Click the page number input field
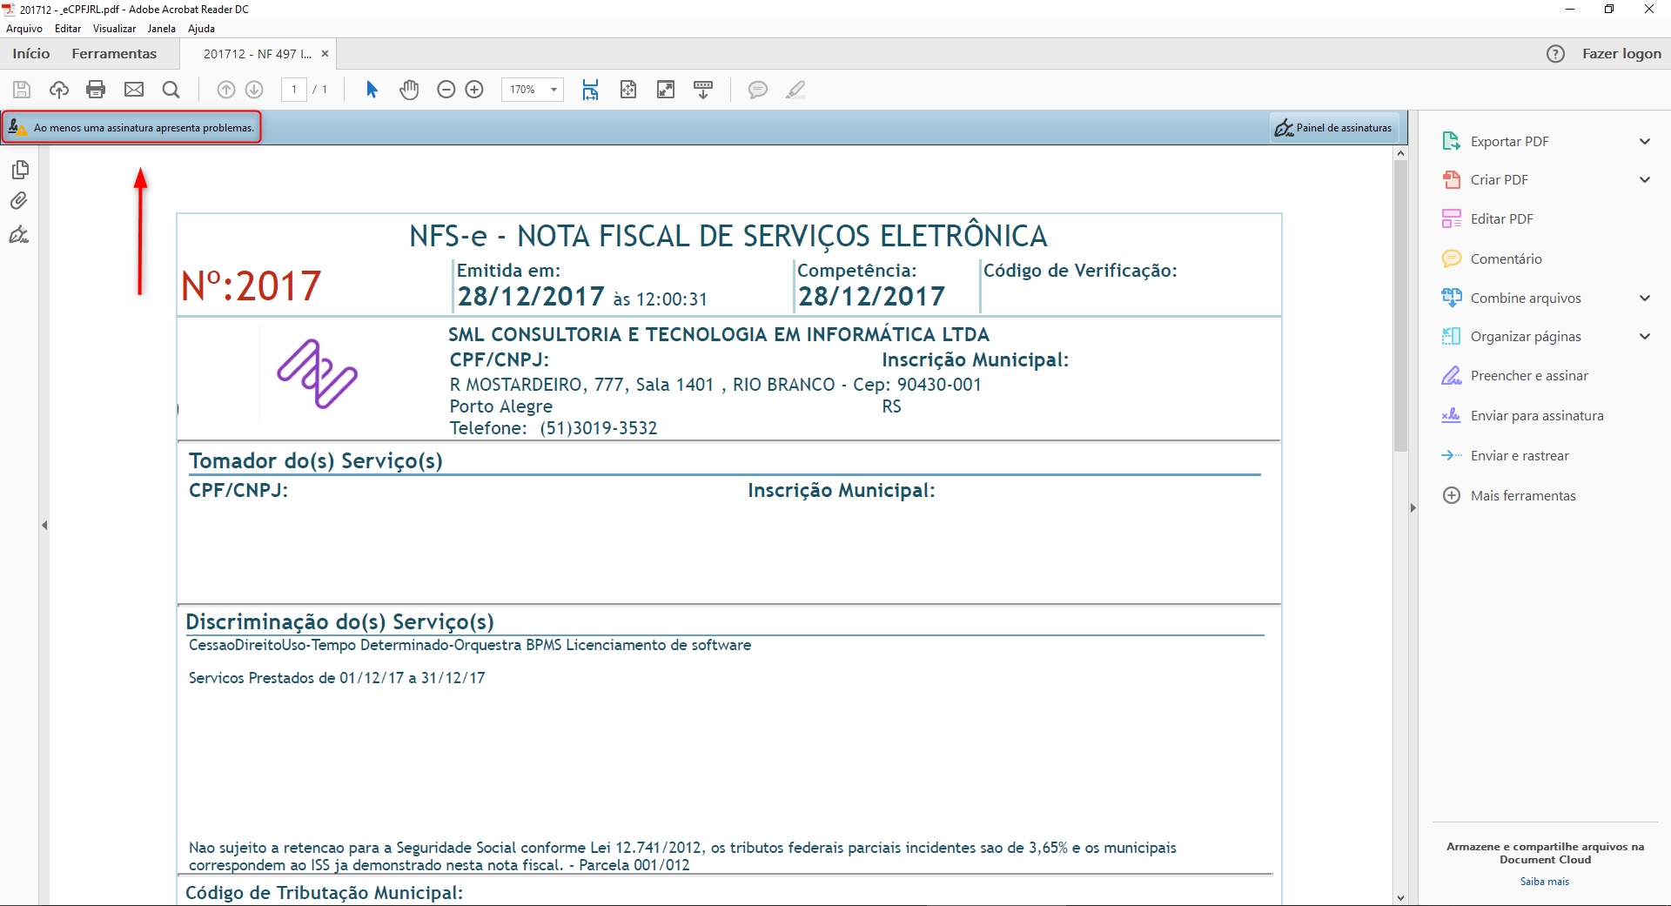 point(294,90)
